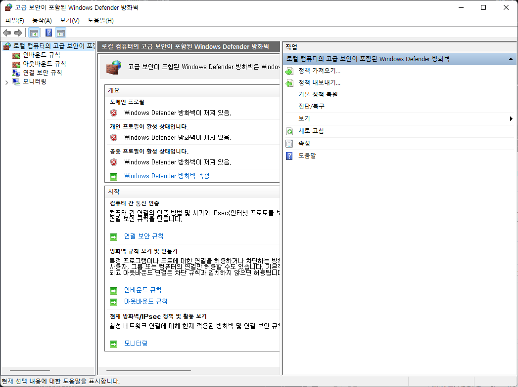The width and height of the screenshot is (518, 387).
Task: Select 진단/복구 action
Action: [x=311, y=107]
